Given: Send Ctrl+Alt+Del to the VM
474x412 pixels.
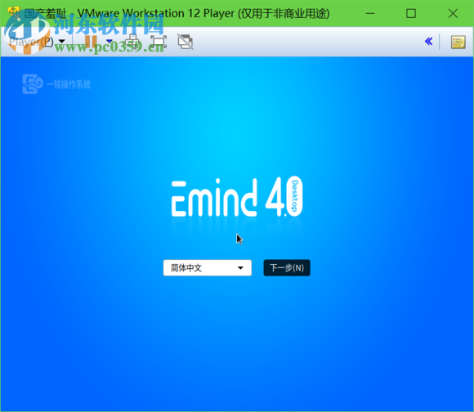Looking at the screenshot, I should click(132, 42).
